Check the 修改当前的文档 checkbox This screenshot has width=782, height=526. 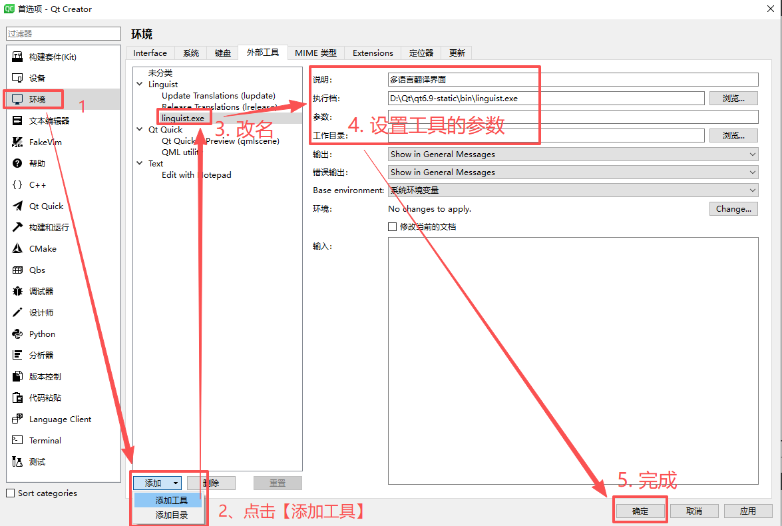[393, 226]
